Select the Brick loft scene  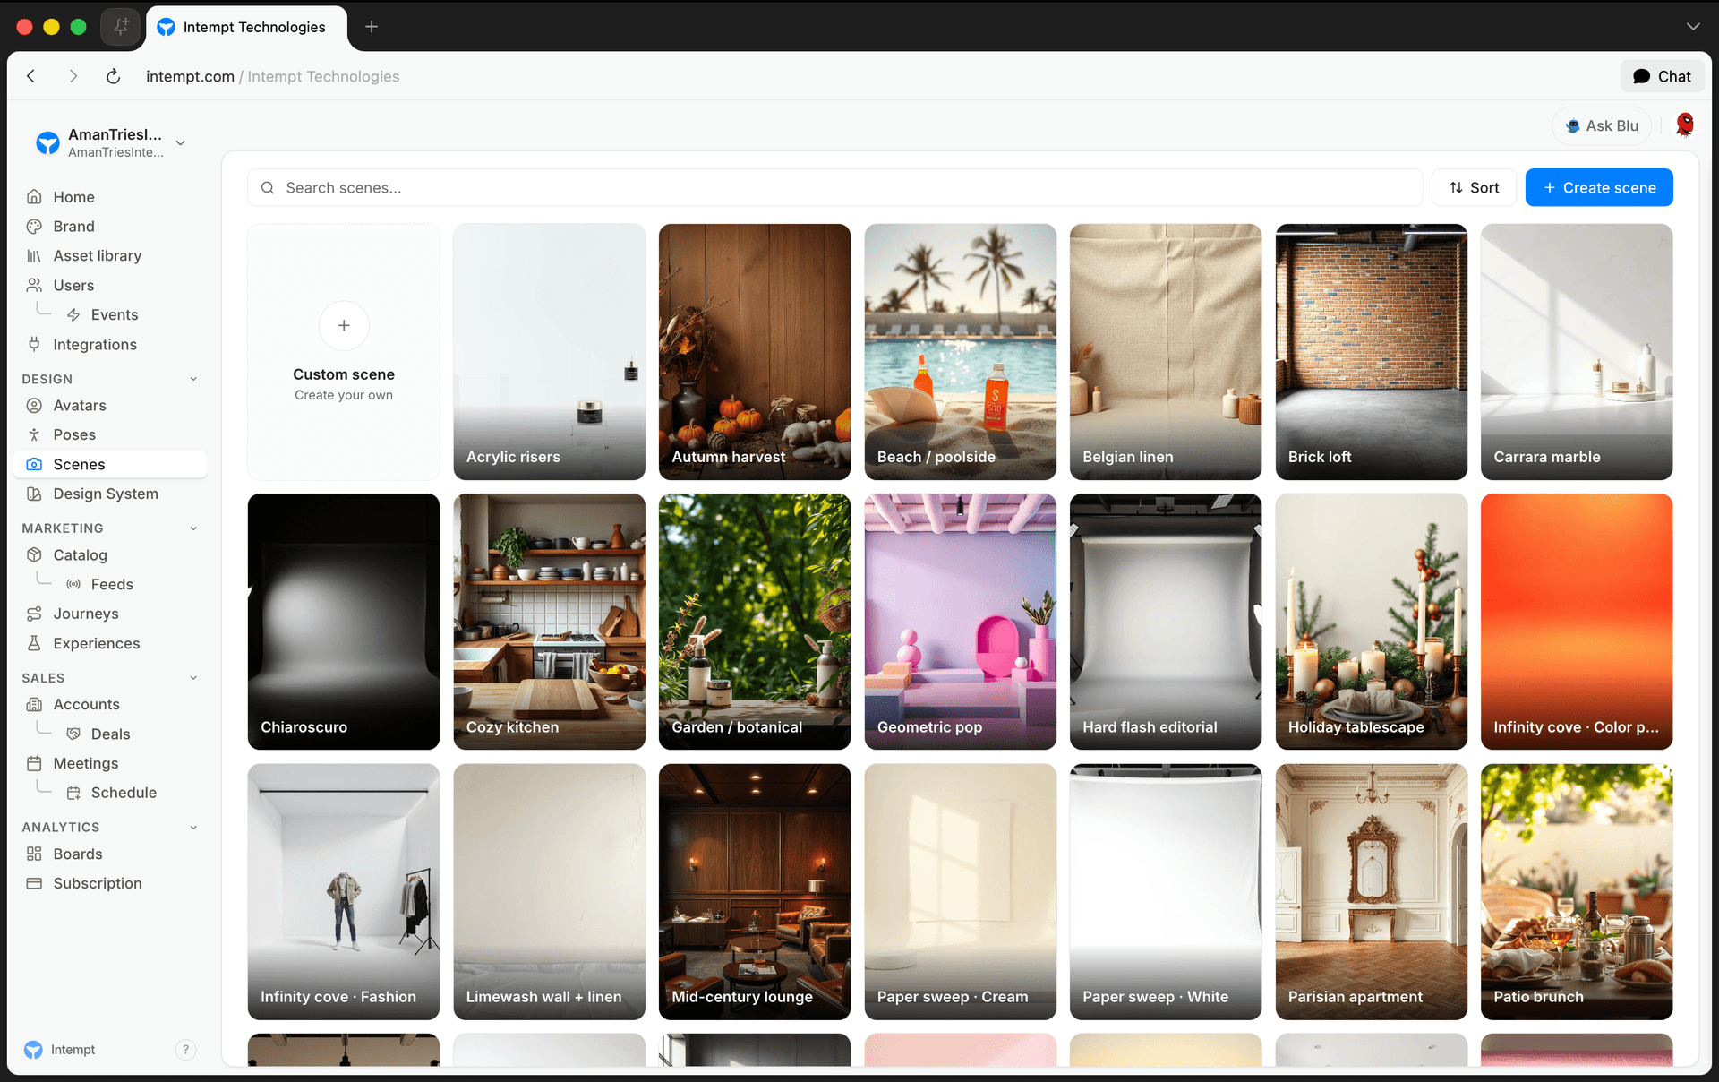[x=1371, y=352]
